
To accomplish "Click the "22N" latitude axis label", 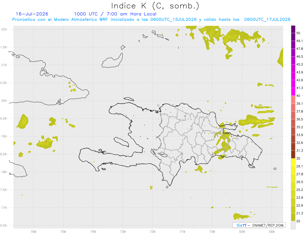I will click(x=4, y=29).
